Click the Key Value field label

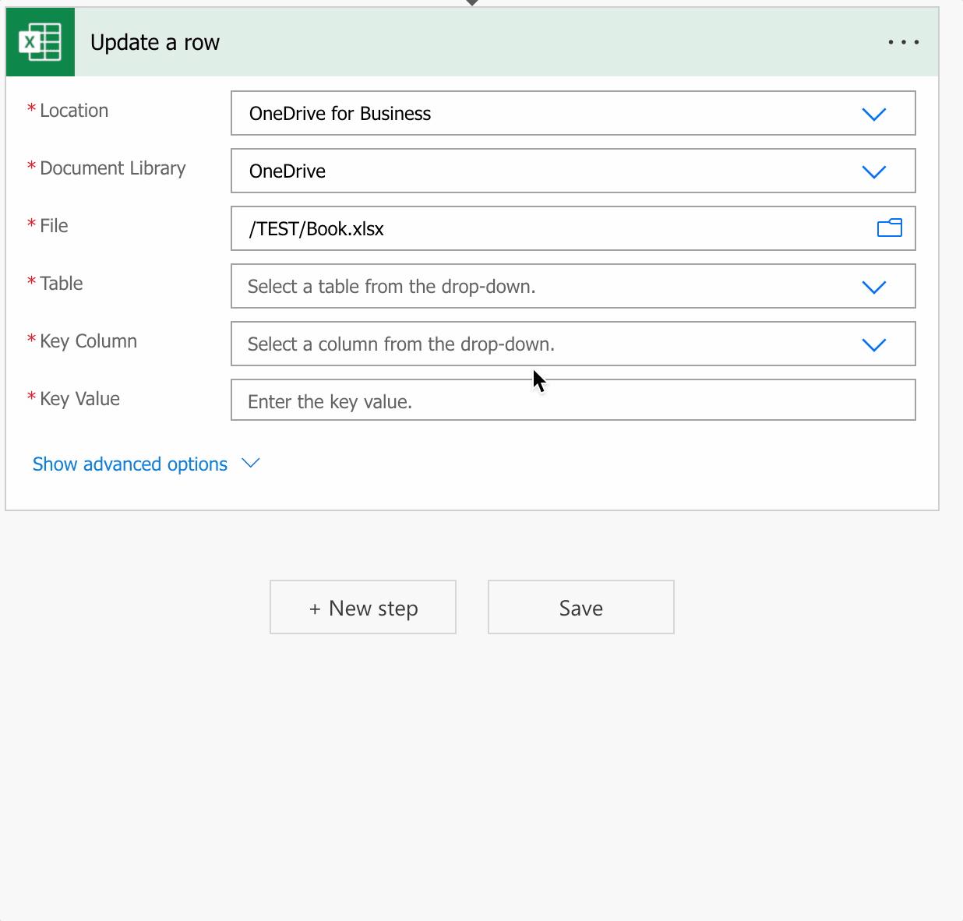pyautogui.click(x=79, y=399)
